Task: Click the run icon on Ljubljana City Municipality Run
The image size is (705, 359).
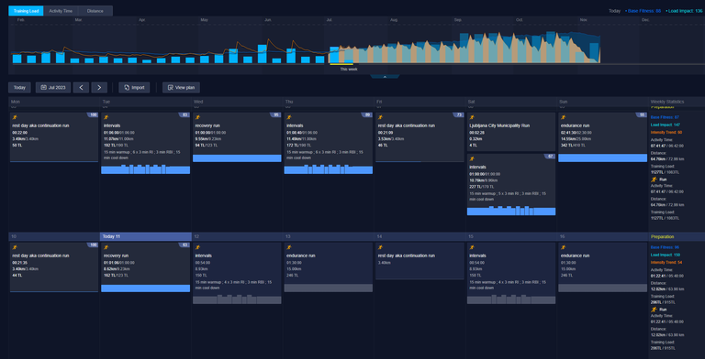Action: [472, 117]
